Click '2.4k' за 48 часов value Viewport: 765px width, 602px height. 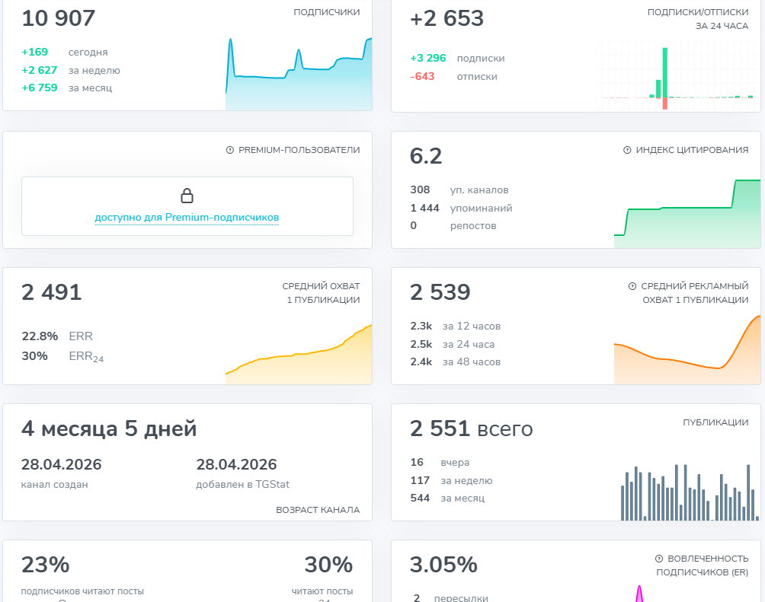click(421, 362)
